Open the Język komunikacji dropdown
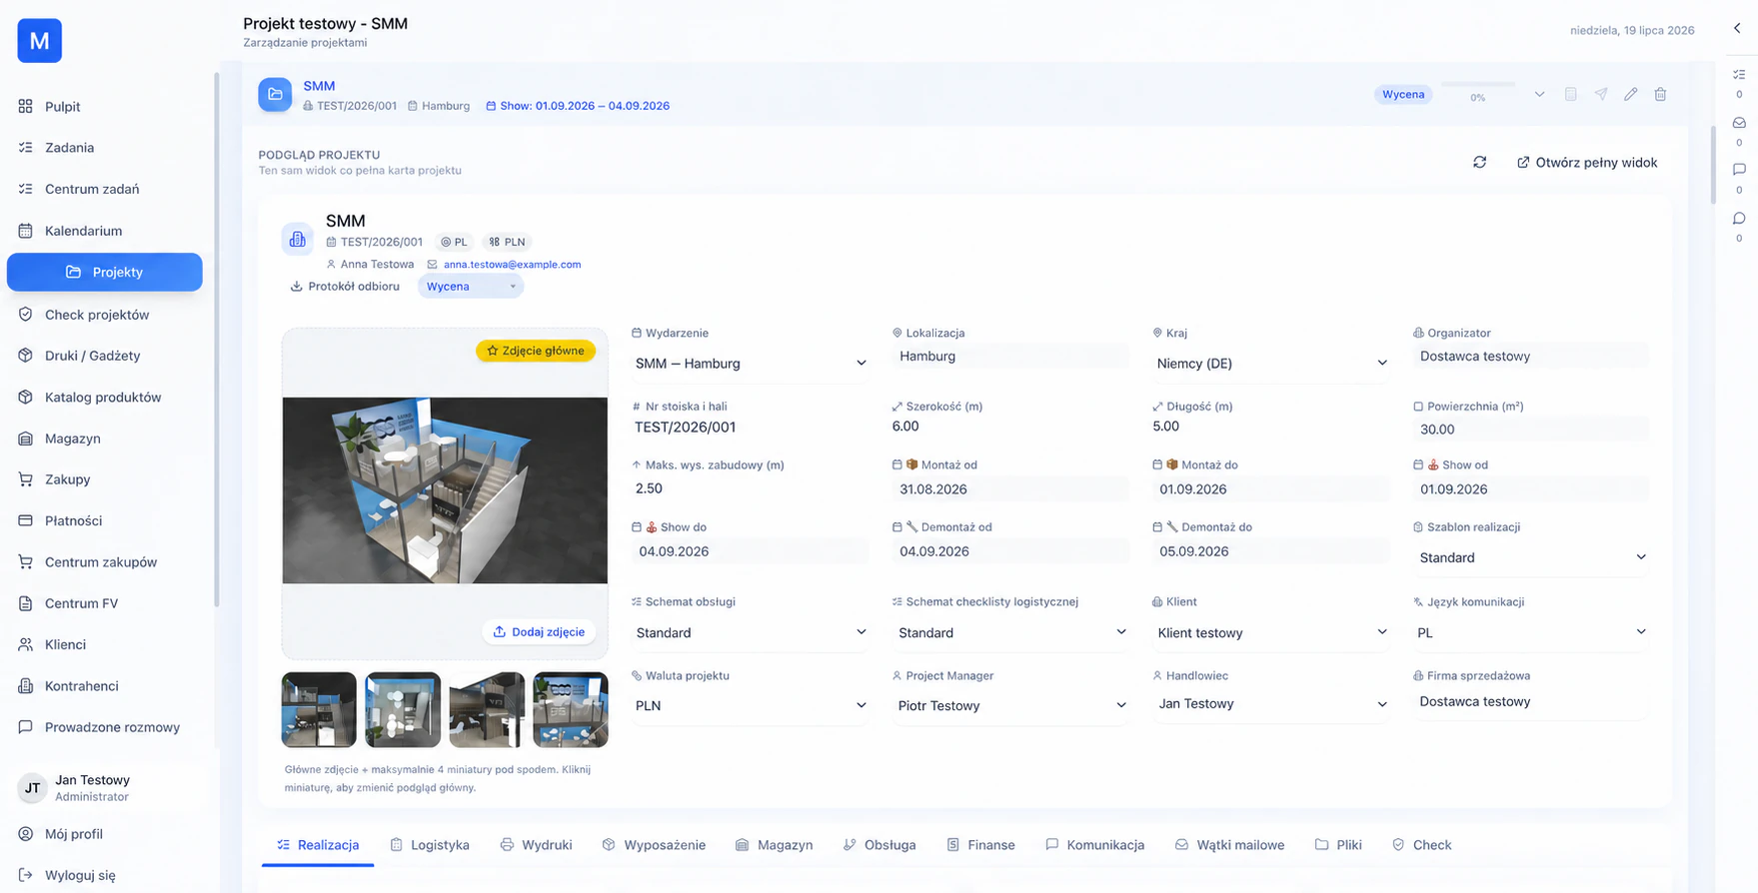1758x893 pixels. (1531, 632)
